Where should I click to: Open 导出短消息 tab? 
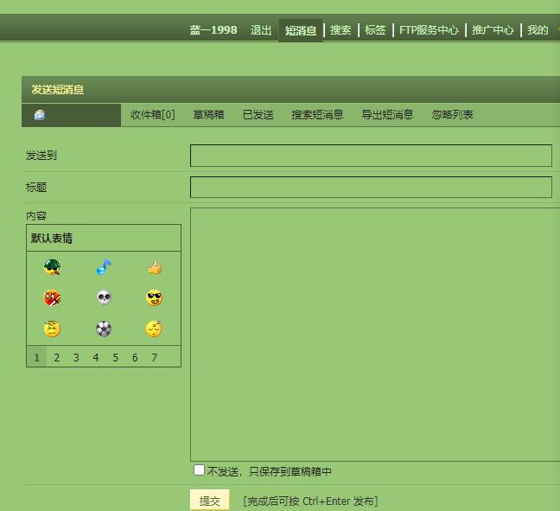[x=387, y=115]
